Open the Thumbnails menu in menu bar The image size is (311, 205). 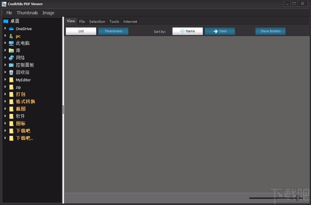[27, 13]
